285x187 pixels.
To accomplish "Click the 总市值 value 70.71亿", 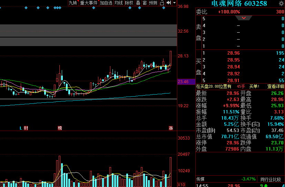I will pyautogui.click(x=230, y=136).
